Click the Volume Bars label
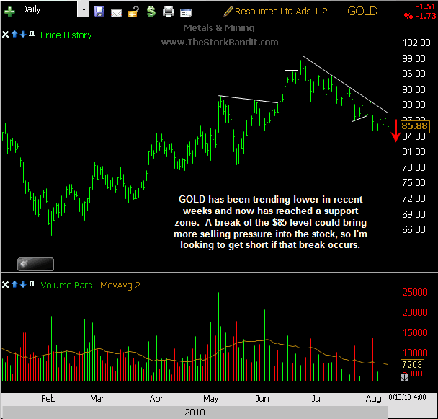The width and height of the screenshot is (438, 419). [x=66, y=286]
